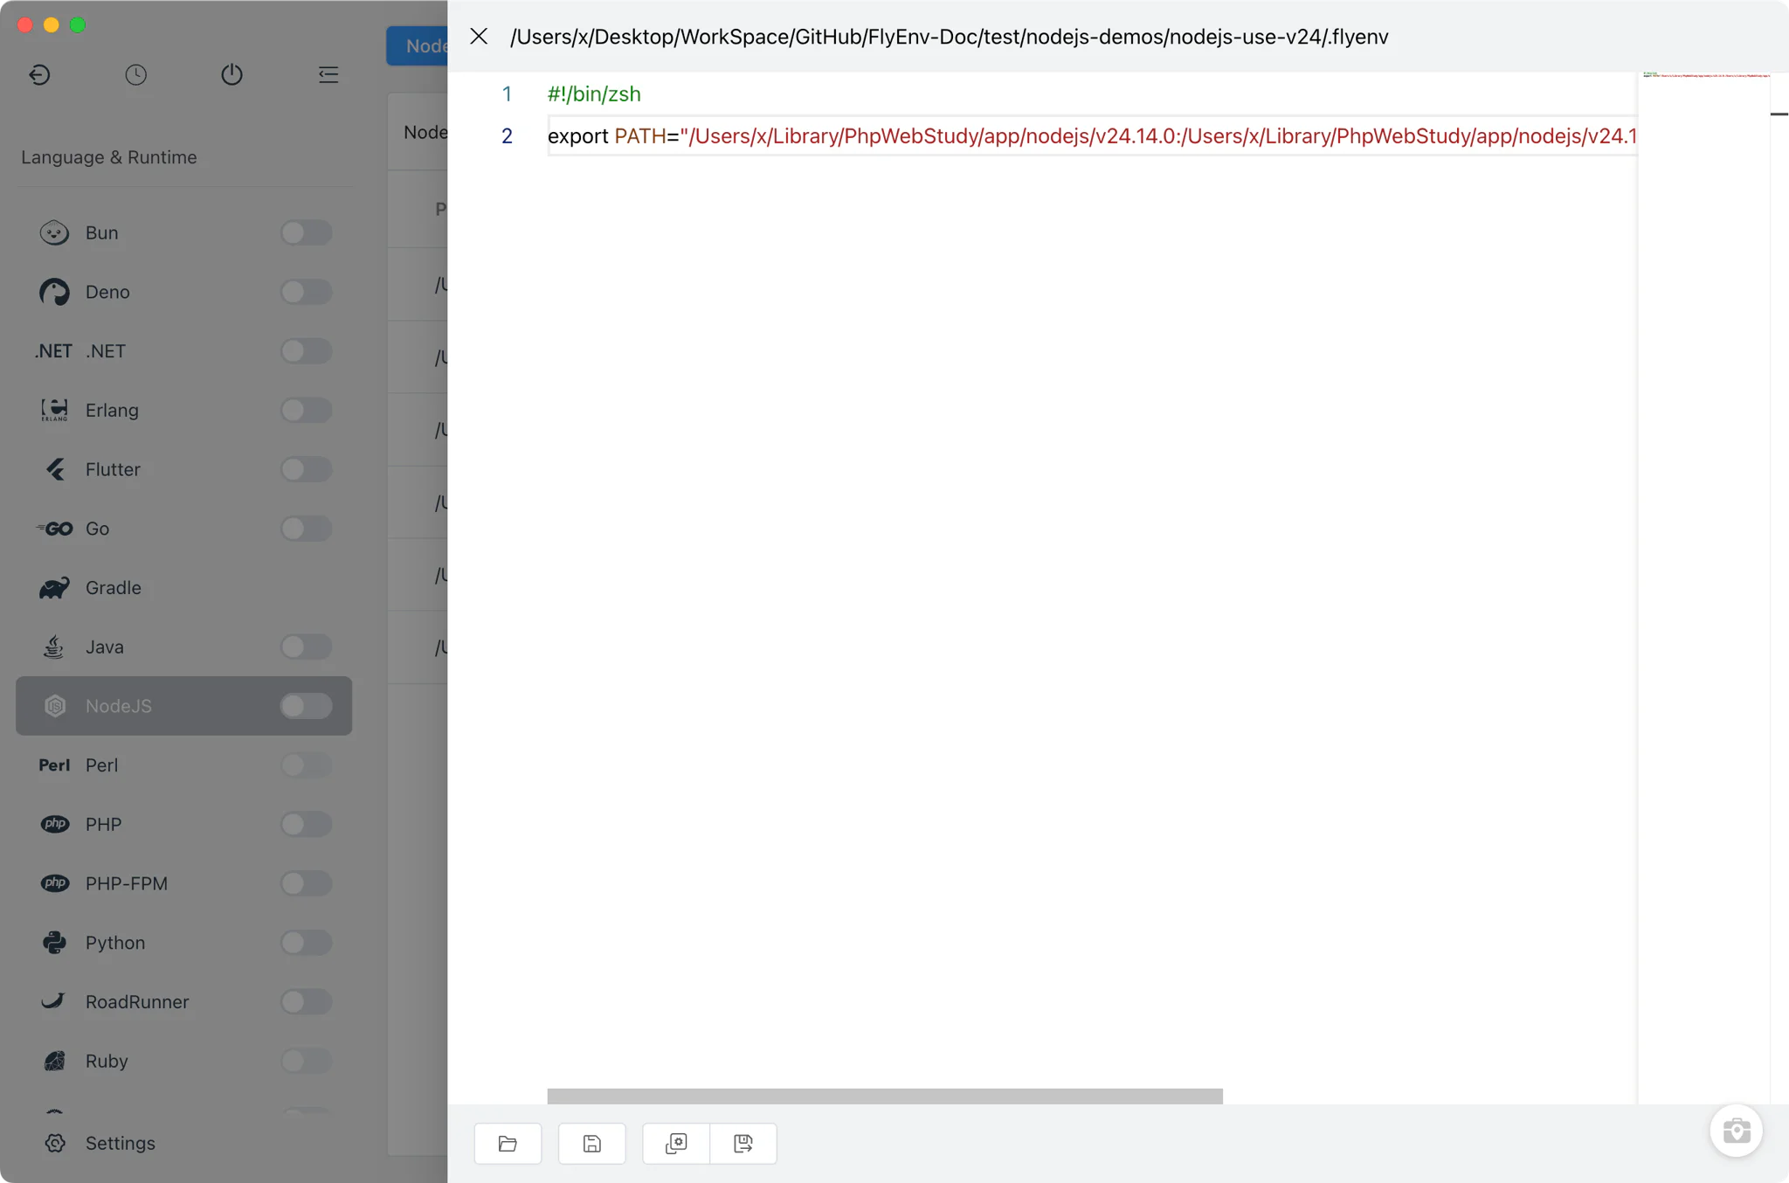Viewport: 1789px width, 1183px height.
Task: Click the Python snake icon
Action: tap(54, 943)
